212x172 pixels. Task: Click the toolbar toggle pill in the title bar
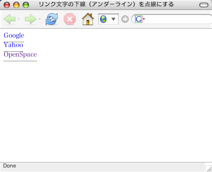click(204, 5)
